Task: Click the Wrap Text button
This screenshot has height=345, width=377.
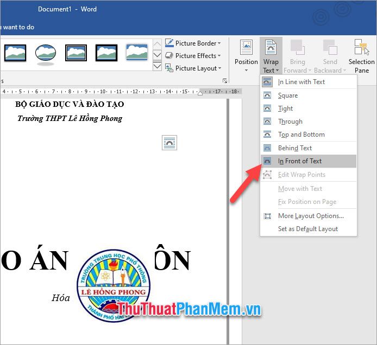Action: (271, 55)
